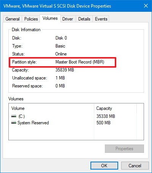Click the 500 MB capacity cell

103,123
